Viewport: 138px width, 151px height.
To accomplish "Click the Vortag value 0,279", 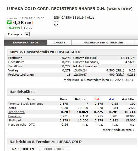I will point(66,70).
